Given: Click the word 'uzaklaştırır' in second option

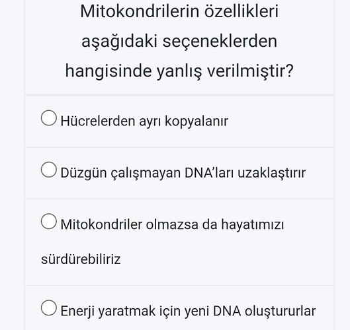Looking at the screenshot, I should point(271,173).
